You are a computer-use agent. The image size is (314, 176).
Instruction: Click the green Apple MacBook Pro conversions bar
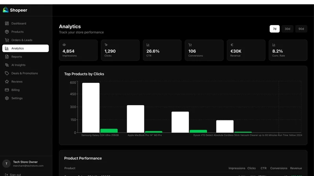[153, 132]
